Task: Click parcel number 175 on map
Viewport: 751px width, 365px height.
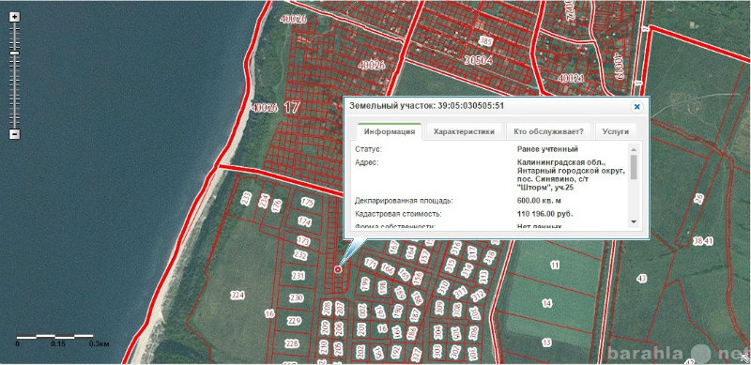Action: tap(307, 203)
